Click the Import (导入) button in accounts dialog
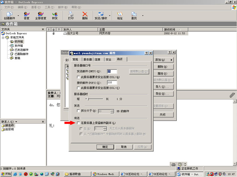This screenshot has width=237, height=177. pyautogui.click(x=163, y=87)
